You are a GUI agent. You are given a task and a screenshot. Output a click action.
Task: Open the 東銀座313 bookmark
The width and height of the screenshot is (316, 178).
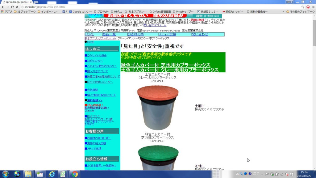(x=208, y=11)
